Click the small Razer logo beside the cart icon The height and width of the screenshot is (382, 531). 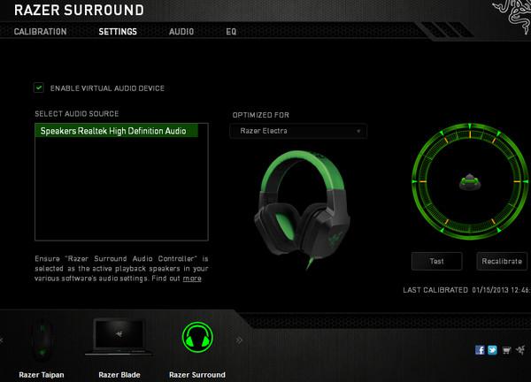pyautogui.click(x=520, y=350)
